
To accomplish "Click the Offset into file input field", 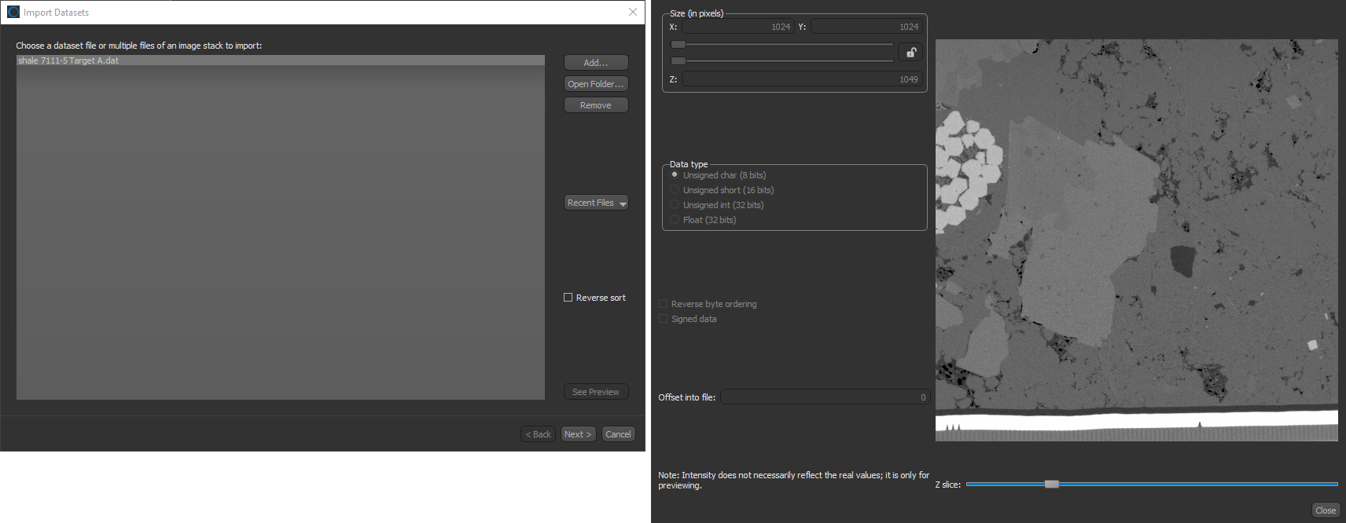I will [824, 397].
